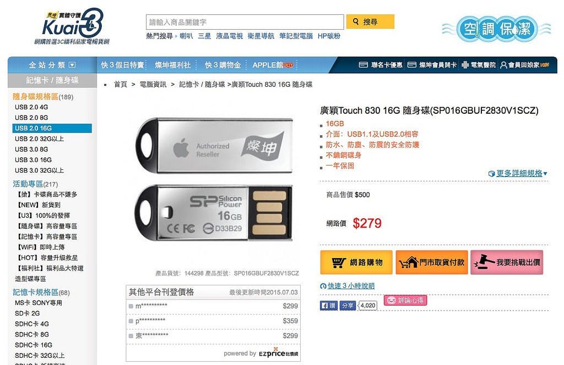Screen dimensions: 564x365
Task: Click the Facebook 分享 share button
Action: [x=348, y=306]
